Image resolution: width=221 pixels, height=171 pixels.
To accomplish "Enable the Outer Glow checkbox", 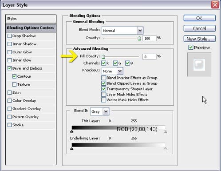I will (x=9, y=52).
